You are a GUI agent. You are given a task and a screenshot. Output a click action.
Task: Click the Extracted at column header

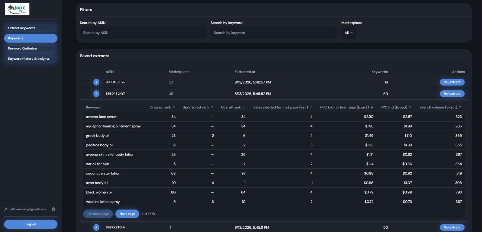245,72
